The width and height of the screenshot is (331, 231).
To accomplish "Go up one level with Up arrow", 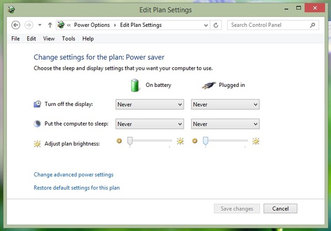I will pyautogui.click(x=50, y=25).
